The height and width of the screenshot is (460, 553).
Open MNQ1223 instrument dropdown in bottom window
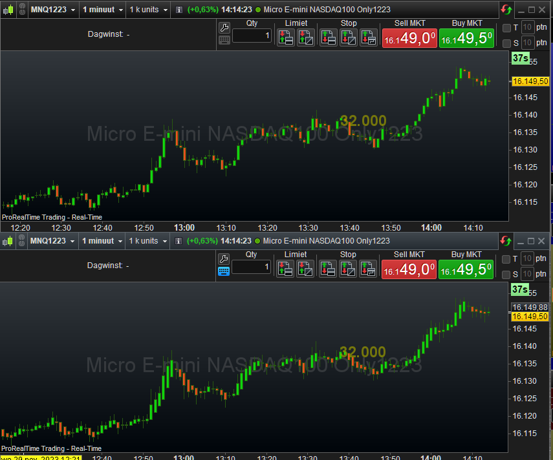pos(52,241)
